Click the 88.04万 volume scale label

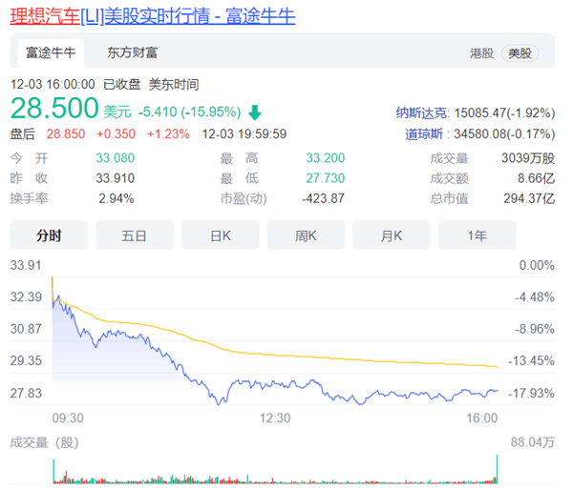click(x=533, y=442)
